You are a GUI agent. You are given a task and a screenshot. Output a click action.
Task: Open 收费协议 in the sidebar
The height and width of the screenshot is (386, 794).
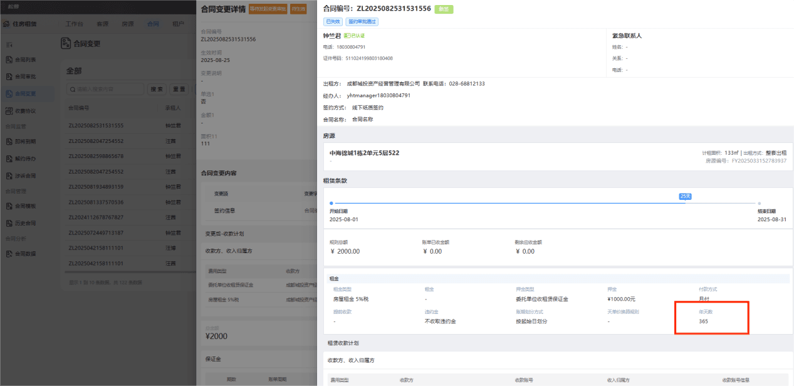tap(27, 111)
